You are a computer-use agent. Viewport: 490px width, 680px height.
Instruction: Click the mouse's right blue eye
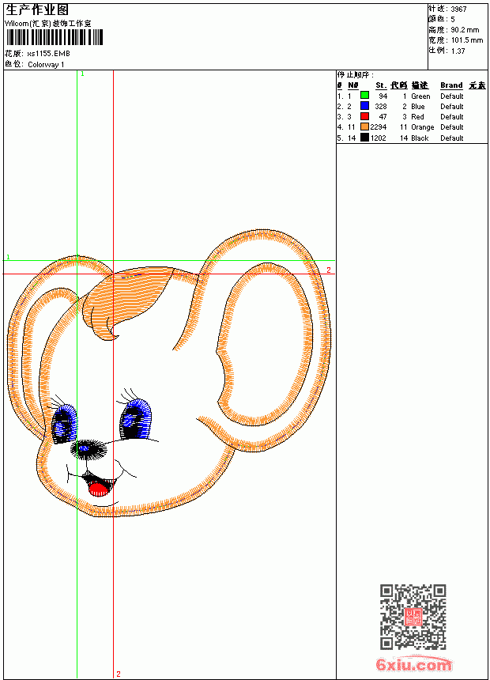coord(135,419)
